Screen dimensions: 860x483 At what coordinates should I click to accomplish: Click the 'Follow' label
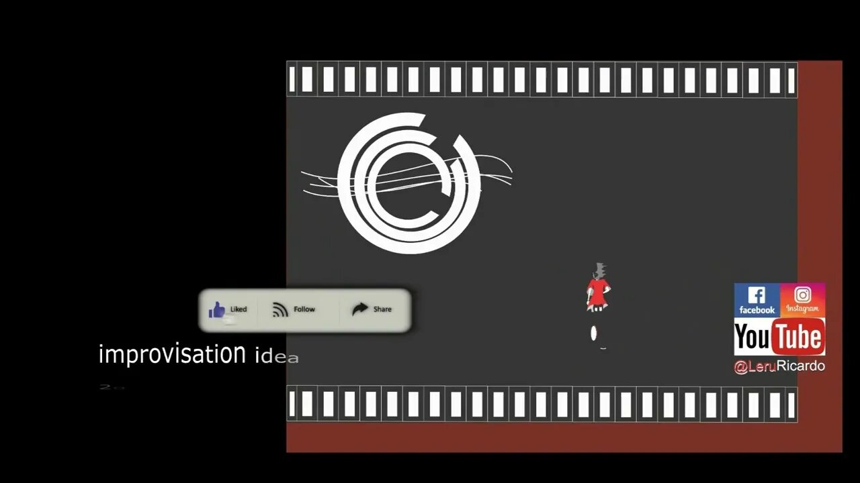[304, 309]
